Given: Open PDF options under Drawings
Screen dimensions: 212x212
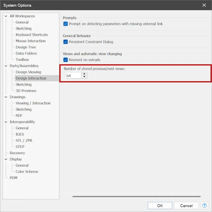Looking at the screenshot, I should (x=19, y=116).
